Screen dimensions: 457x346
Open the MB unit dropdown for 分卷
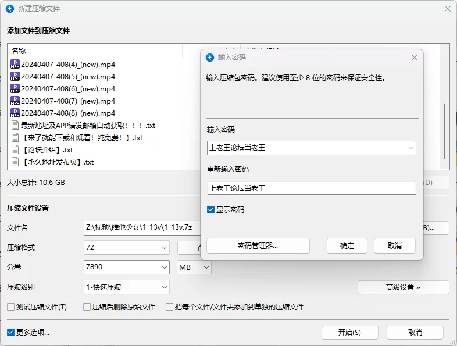(x=205, y=267)
